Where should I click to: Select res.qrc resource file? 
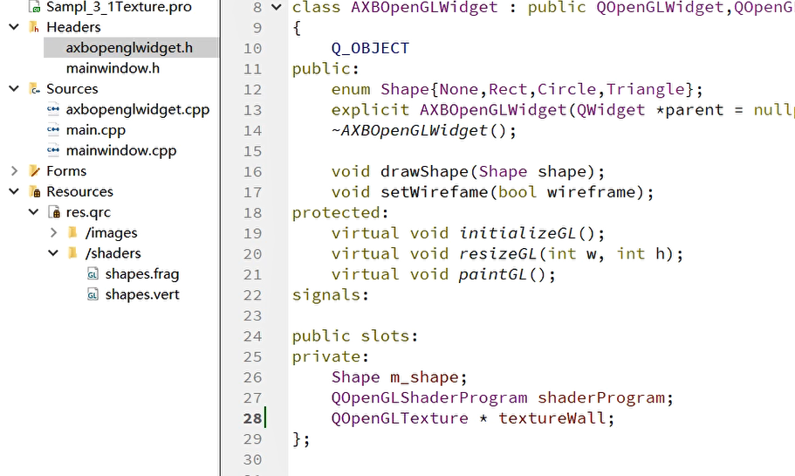[x=88, y=212]
